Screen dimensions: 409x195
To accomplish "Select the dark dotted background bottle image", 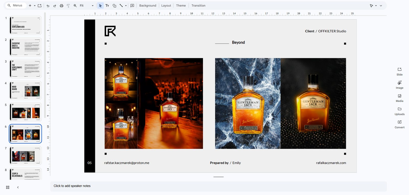I will pyautogui.click(x=313, y=103).
